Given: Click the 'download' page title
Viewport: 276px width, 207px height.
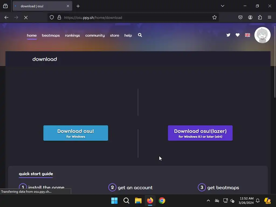Looking at the screenshot, I should [x=44, y=59].
